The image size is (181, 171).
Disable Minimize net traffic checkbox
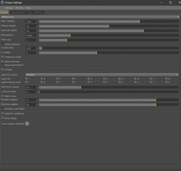click(x=2, y=109)
